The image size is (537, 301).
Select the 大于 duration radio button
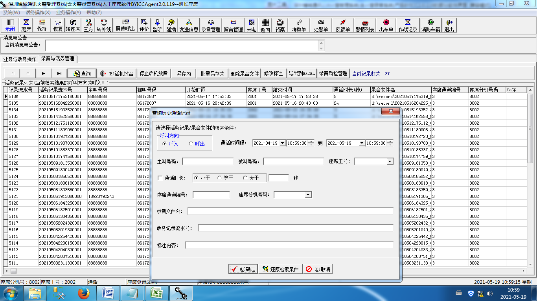click(251, 178)
